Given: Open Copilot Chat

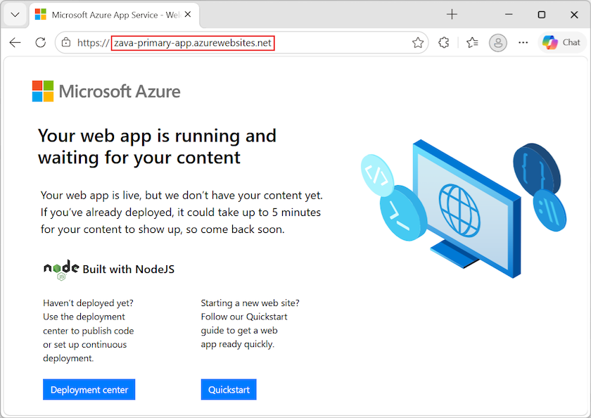Looking at the screenshot, I should 561,42.
